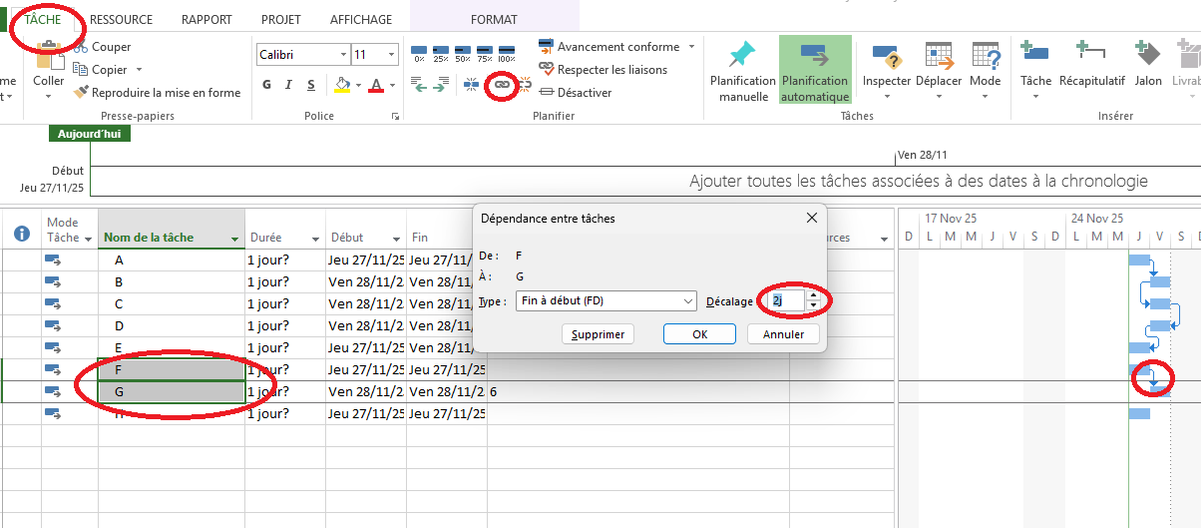Outdent the selected task

(x=419, y=86)
